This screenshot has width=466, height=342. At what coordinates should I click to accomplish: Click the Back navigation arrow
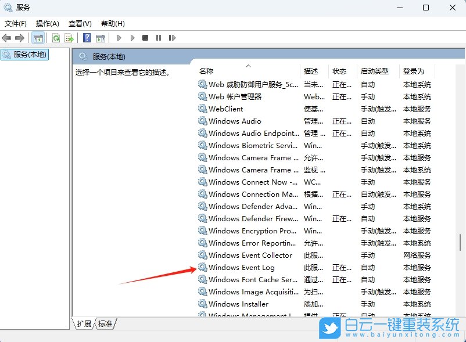click(6, 37)
